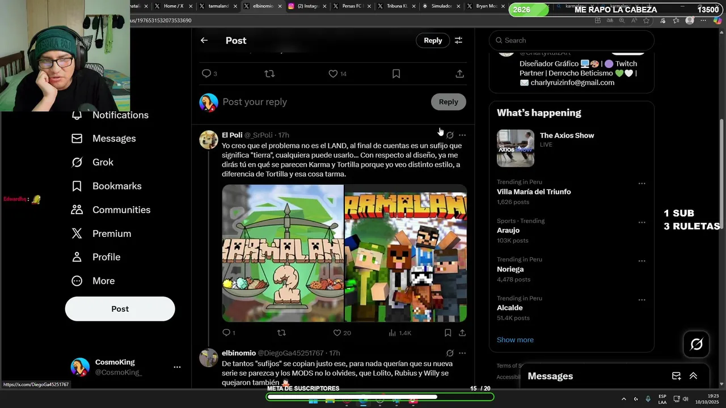Open Profile in sidebar
This screenshot has height=408, width=726.
pyautogui.click(x=96, y=257)
